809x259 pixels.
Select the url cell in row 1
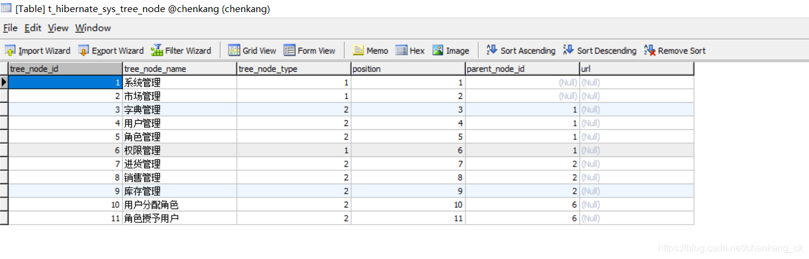[636, 83]
